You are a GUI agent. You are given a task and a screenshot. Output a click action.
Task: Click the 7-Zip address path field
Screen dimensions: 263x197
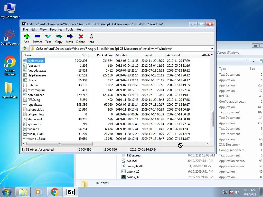coord(120,49)
